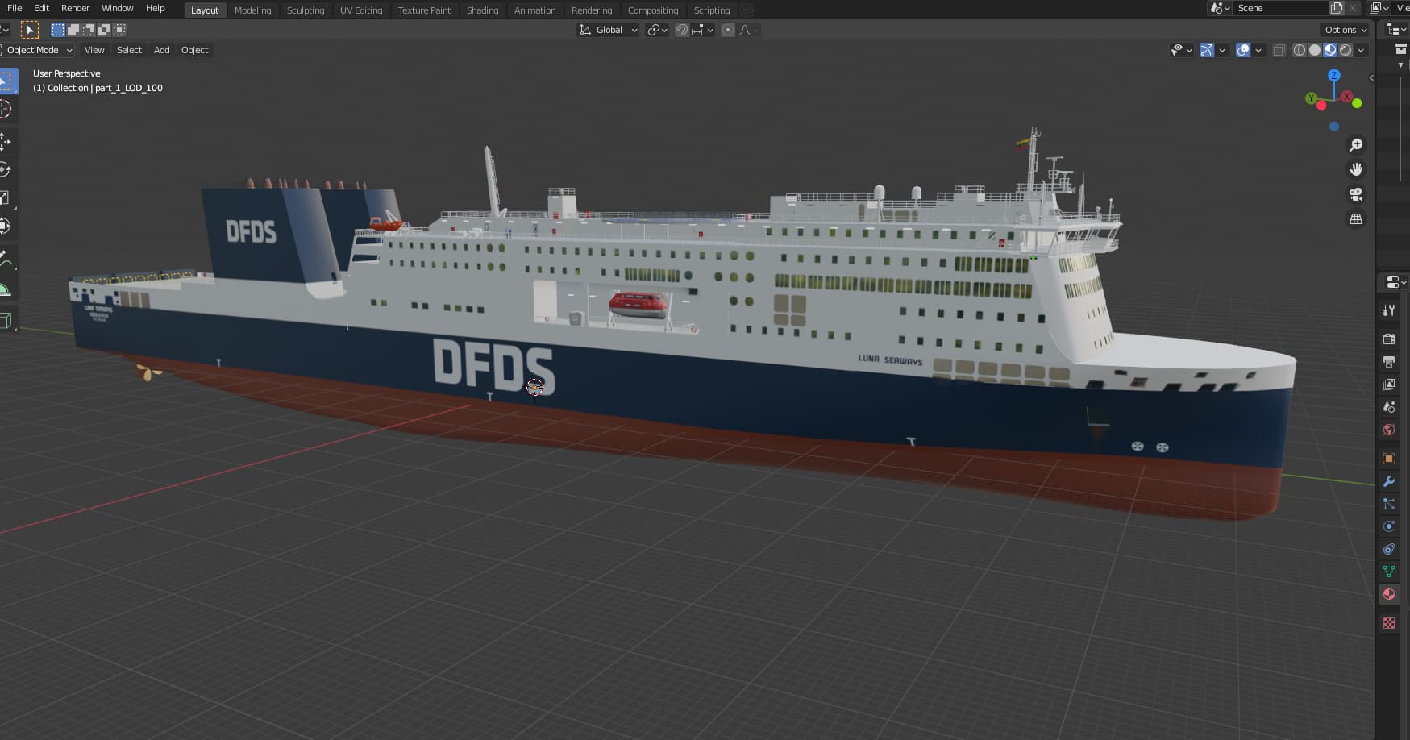Set selection mode to Extend

coord(73,30)
